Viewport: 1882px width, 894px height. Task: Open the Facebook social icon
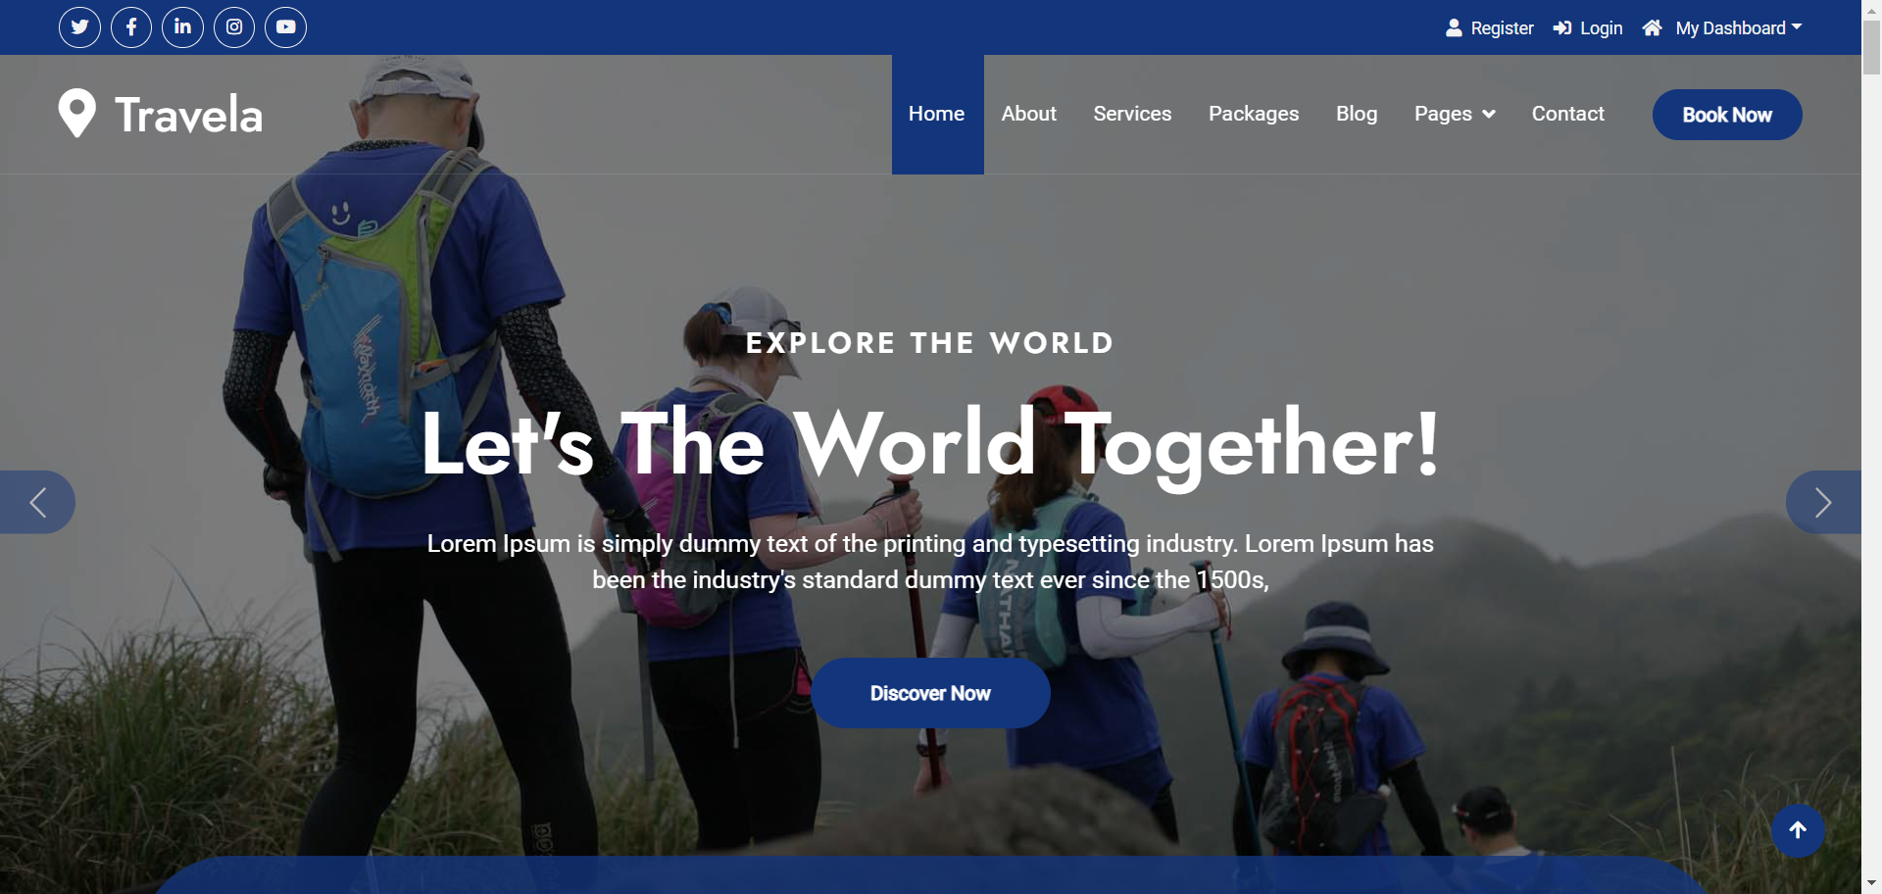pos(131,27)
